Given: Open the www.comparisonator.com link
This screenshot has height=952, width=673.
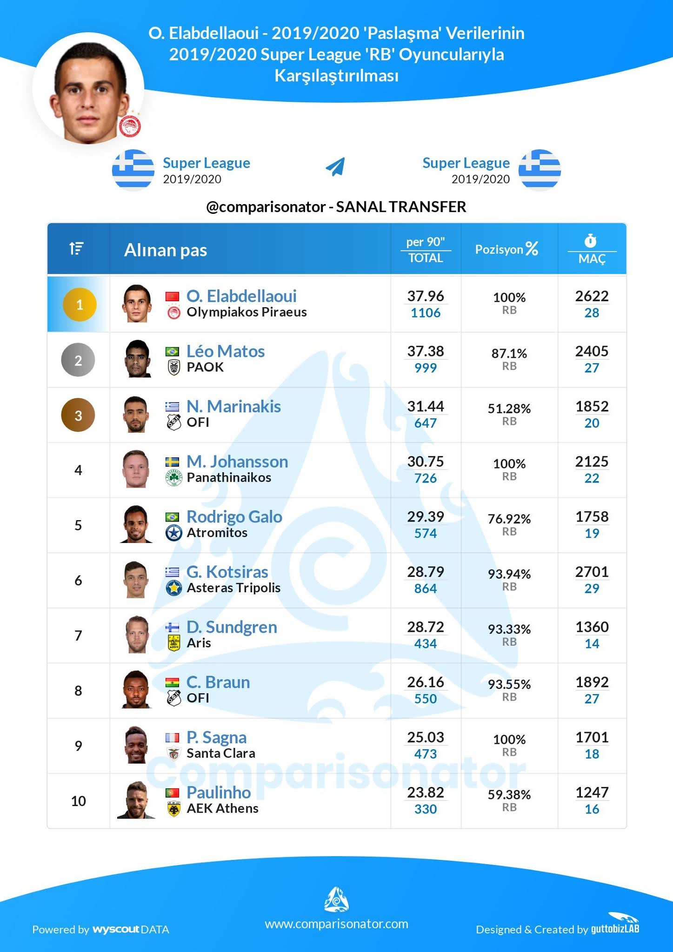Looking at the screenshot, I should tap(336, 924).
